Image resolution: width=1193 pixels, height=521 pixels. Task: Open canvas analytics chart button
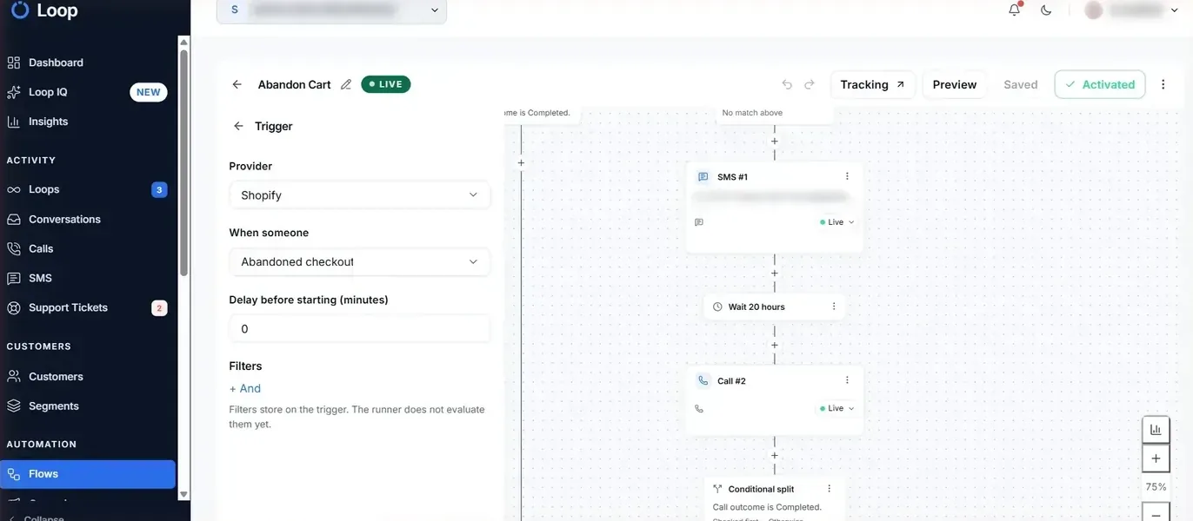(1156, 430)
